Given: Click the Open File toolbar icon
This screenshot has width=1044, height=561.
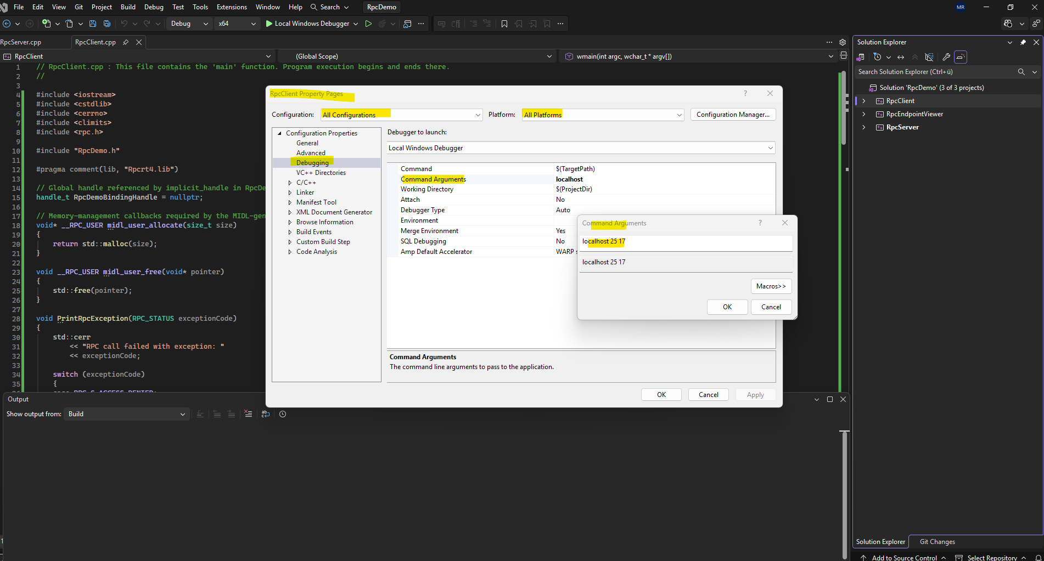Looking at the screenshot, I should pos(69,24).
